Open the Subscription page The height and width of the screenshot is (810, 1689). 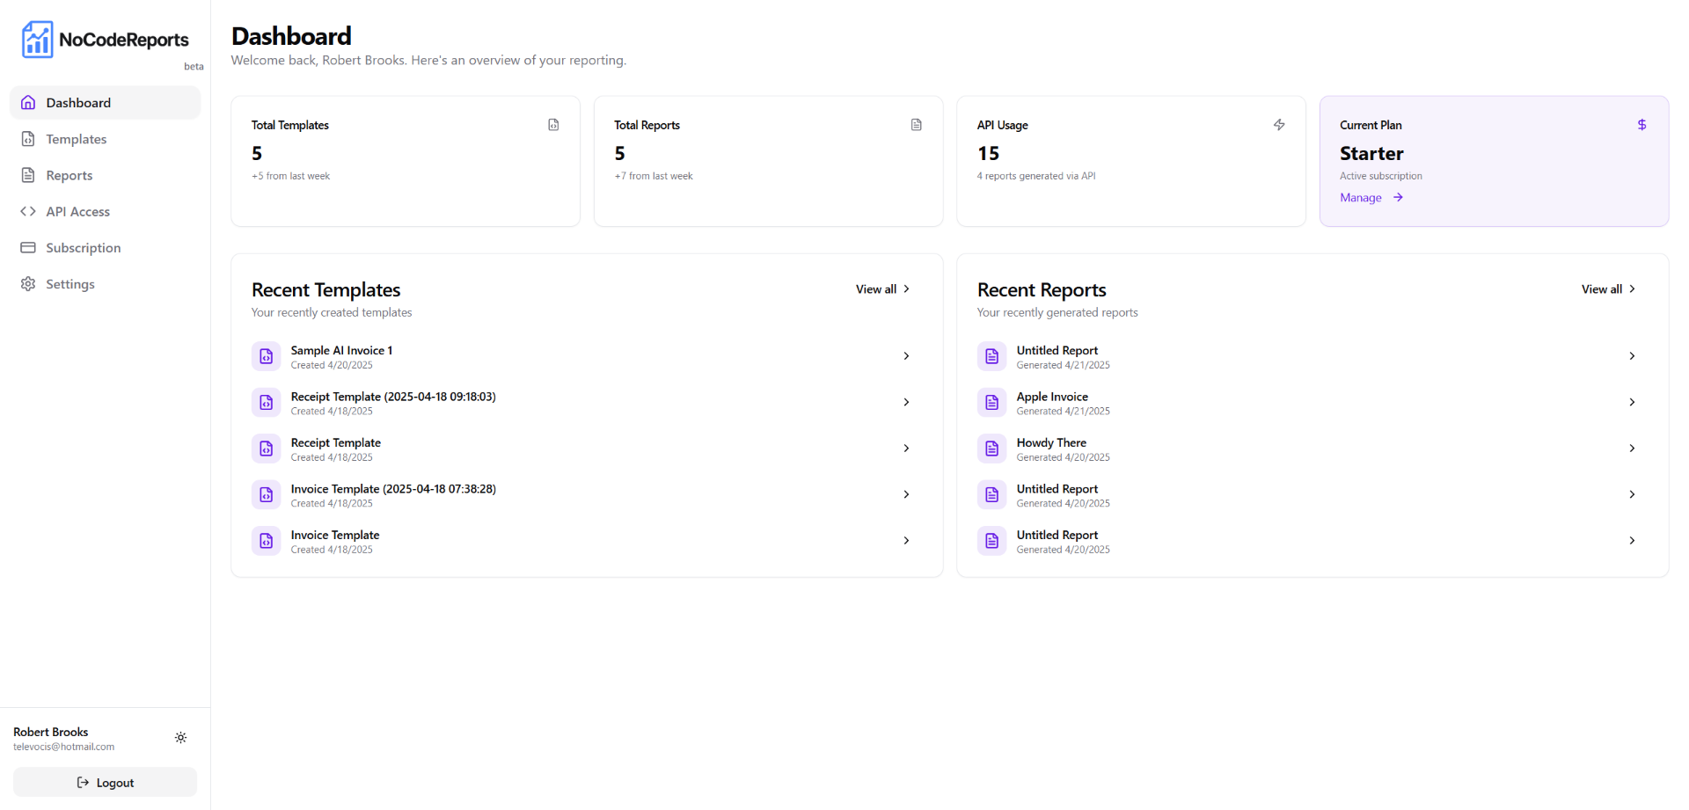coord(105,248)
